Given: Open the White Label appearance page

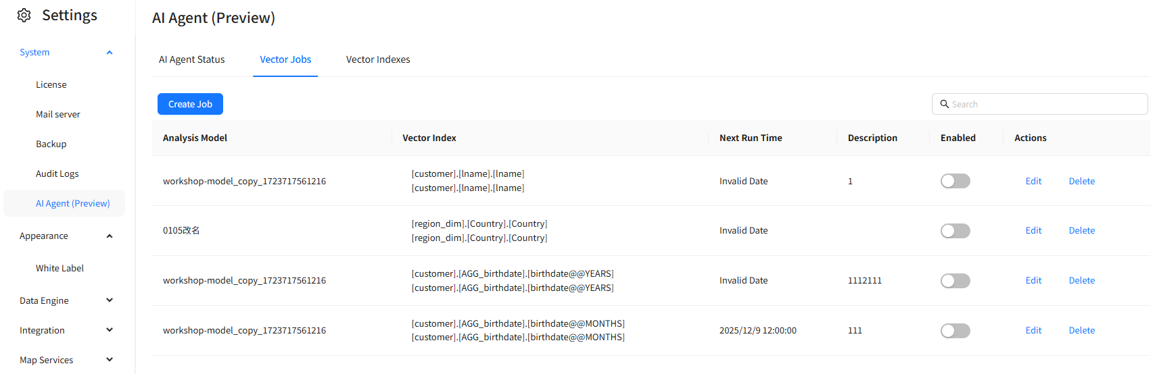Looking at the screenshot, I should 60,268.
